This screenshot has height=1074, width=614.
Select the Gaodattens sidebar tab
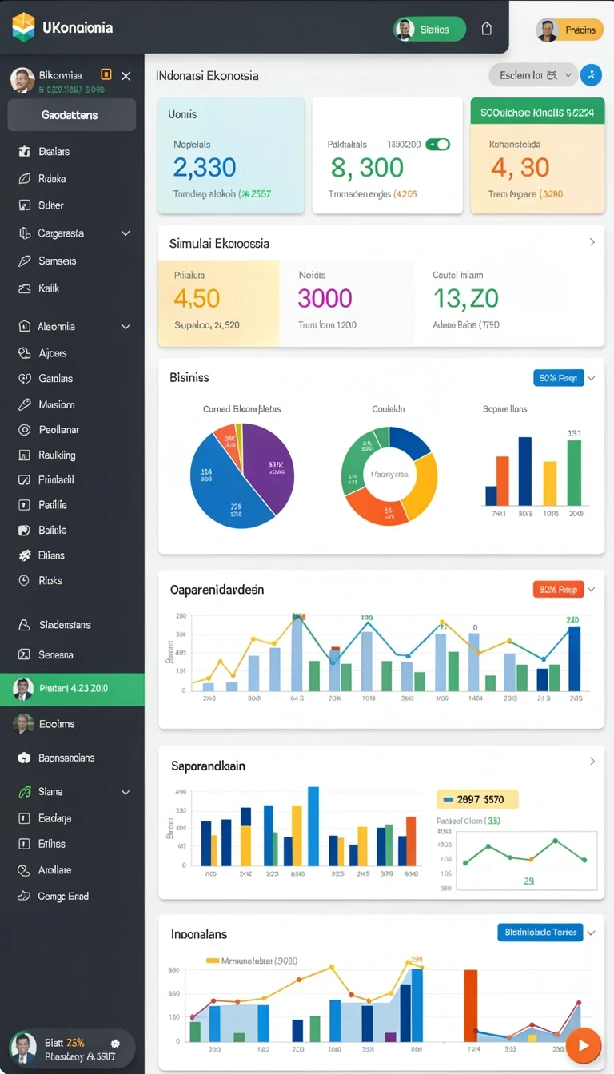(72, 115)
